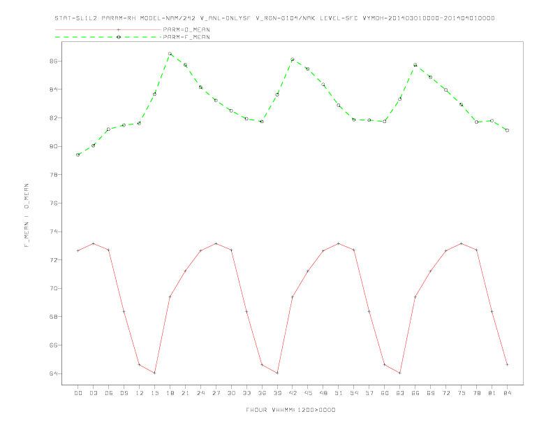This screenshot has width=553, height=428.
Task: Click y-axis tick label 68
Action: pos(53,317)
